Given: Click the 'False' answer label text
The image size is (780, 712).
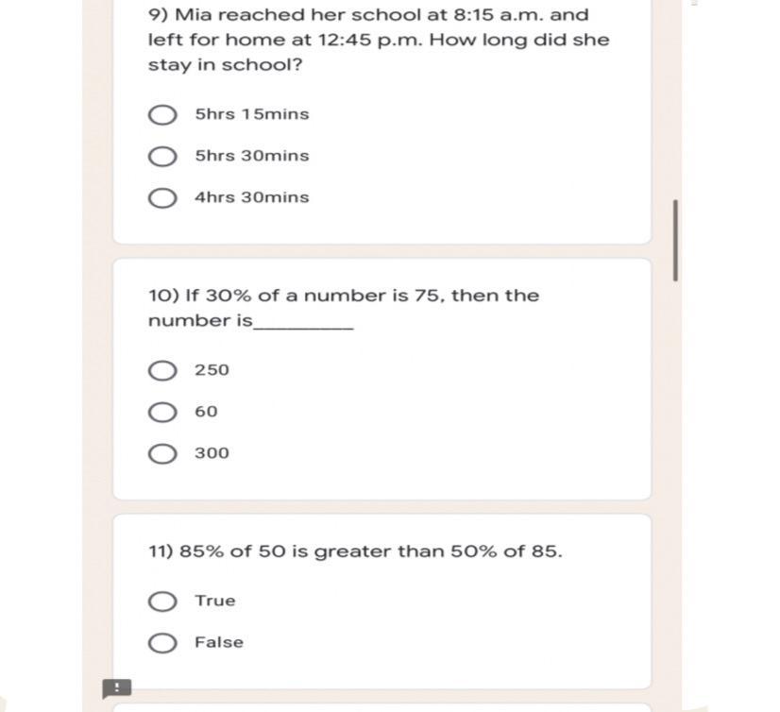Looking at the screenshot, I should pos(219,642).
